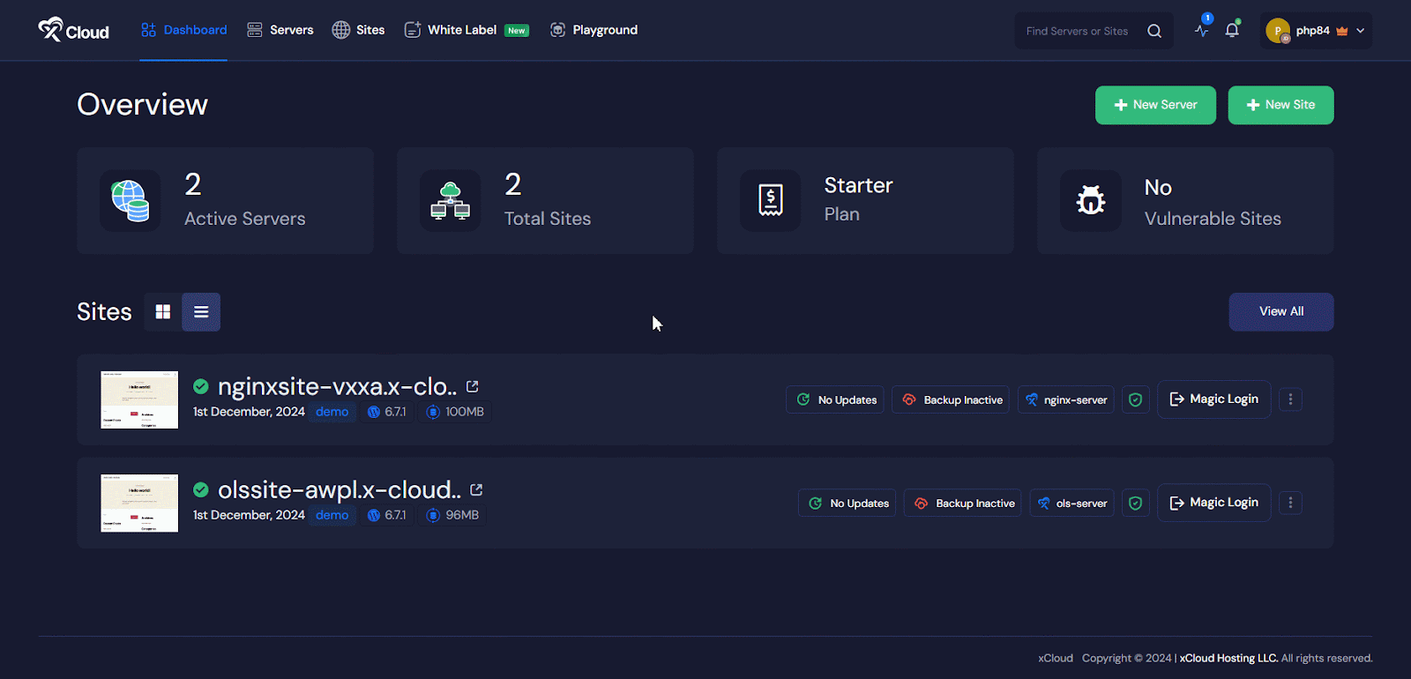This screenshot has width=1411, height=679.
Task: Open the three-dot menu for olssite
Action: (x=1290, y=503)
